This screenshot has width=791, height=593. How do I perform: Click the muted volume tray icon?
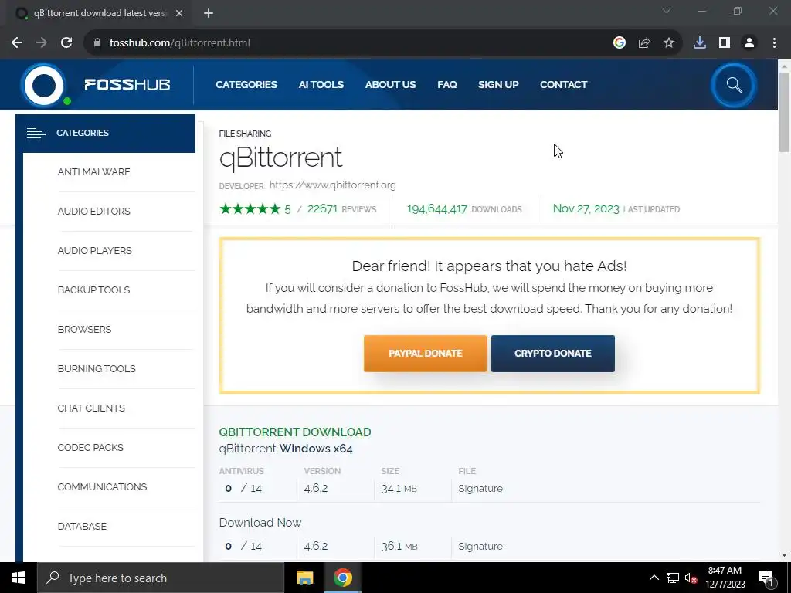pos(691,578)
